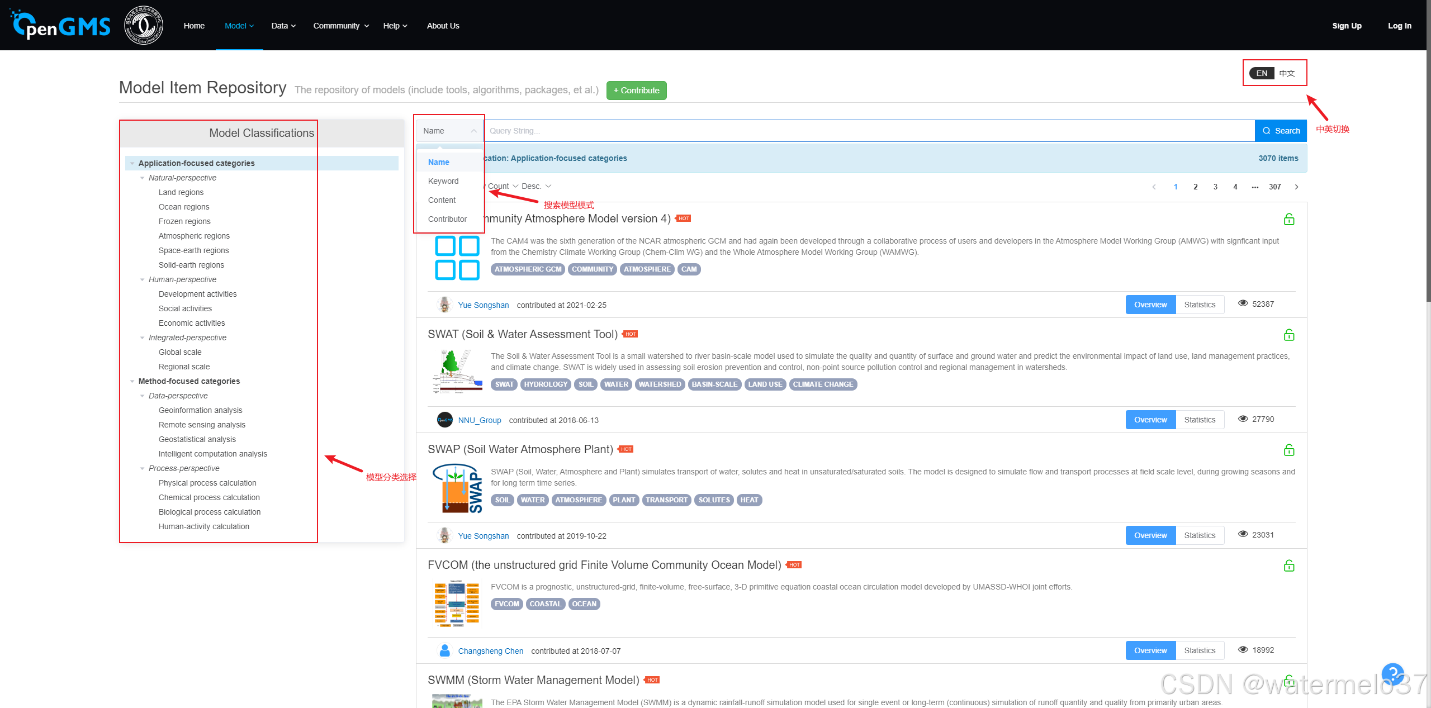
Task: Go to next results page arrow
Action: [1296, 187]
